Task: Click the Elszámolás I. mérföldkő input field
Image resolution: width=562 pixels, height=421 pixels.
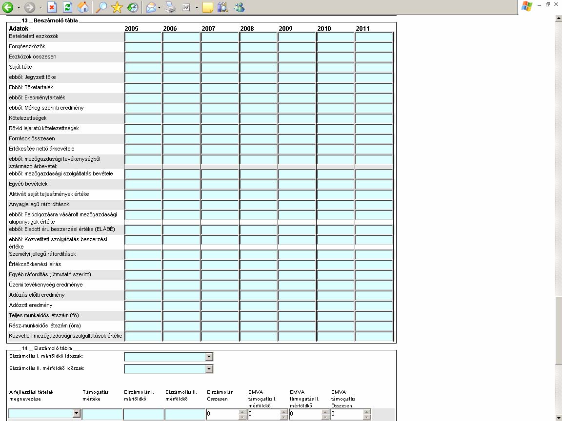Action: click(x=143, y=414)
